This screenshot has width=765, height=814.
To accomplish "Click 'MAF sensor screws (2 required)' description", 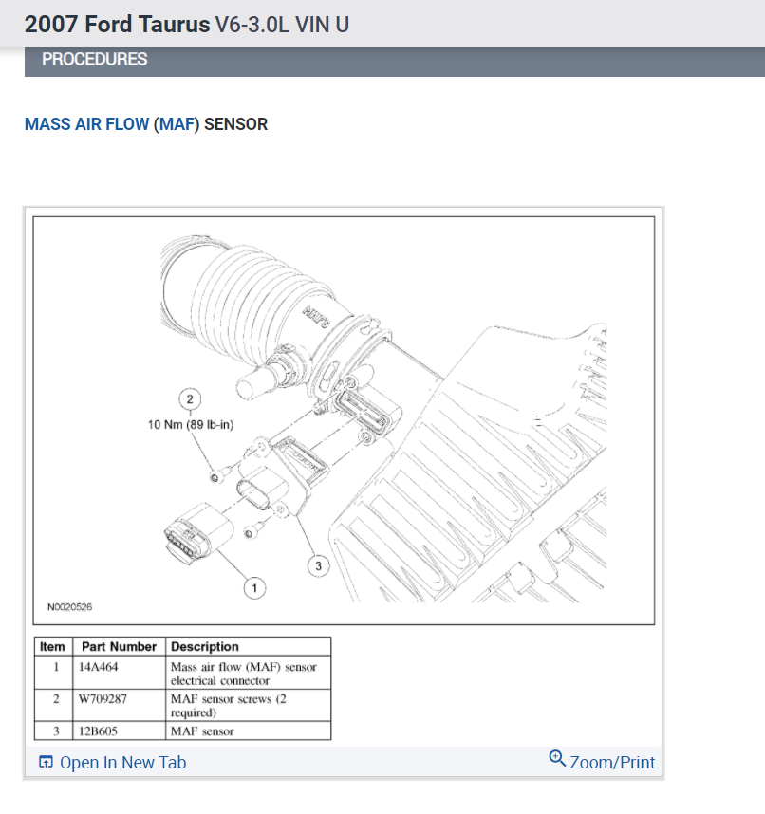I will (x=248, y=705).
